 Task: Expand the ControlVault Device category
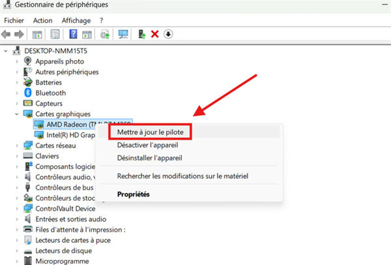pos(17,209)
